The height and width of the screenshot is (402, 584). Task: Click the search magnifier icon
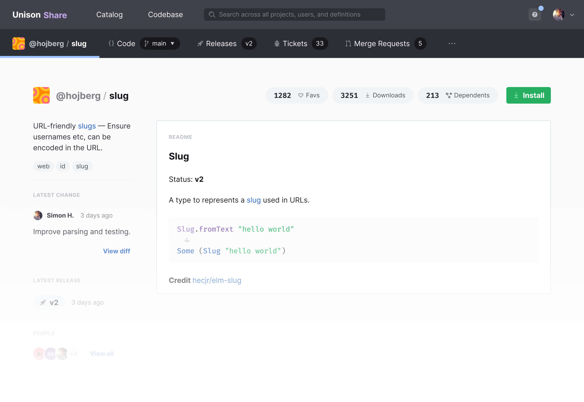click(212, 15)
